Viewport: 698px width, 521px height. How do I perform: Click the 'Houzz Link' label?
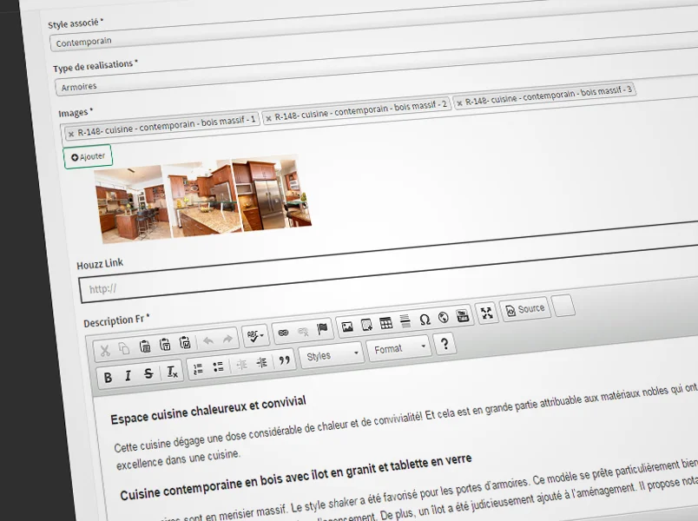coord(100,264)
